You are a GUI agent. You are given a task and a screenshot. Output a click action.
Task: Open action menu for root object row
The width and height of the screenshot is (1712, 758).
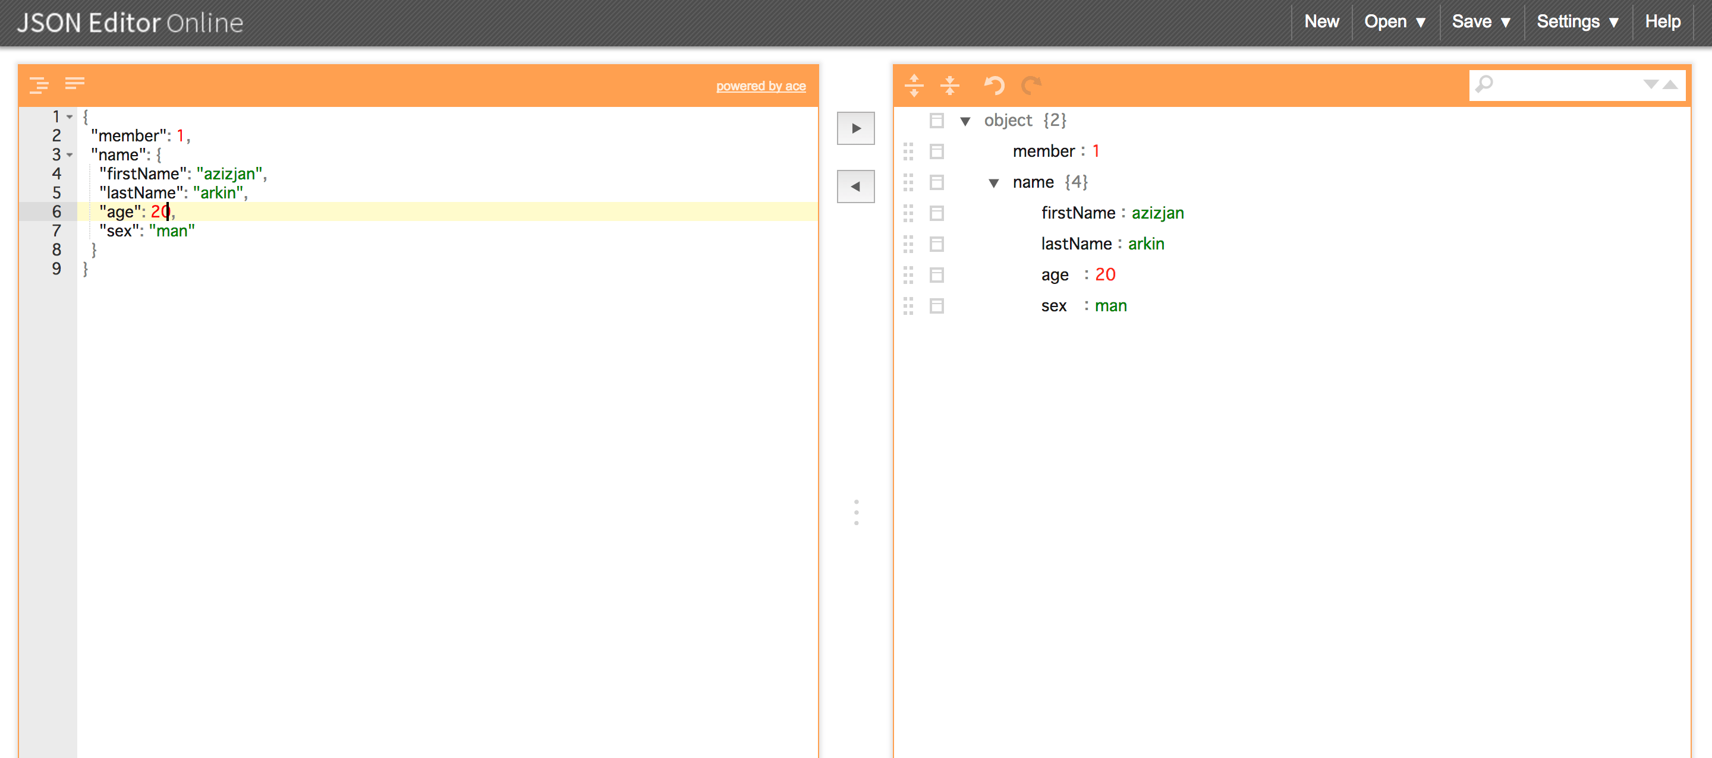click(937, 120)
